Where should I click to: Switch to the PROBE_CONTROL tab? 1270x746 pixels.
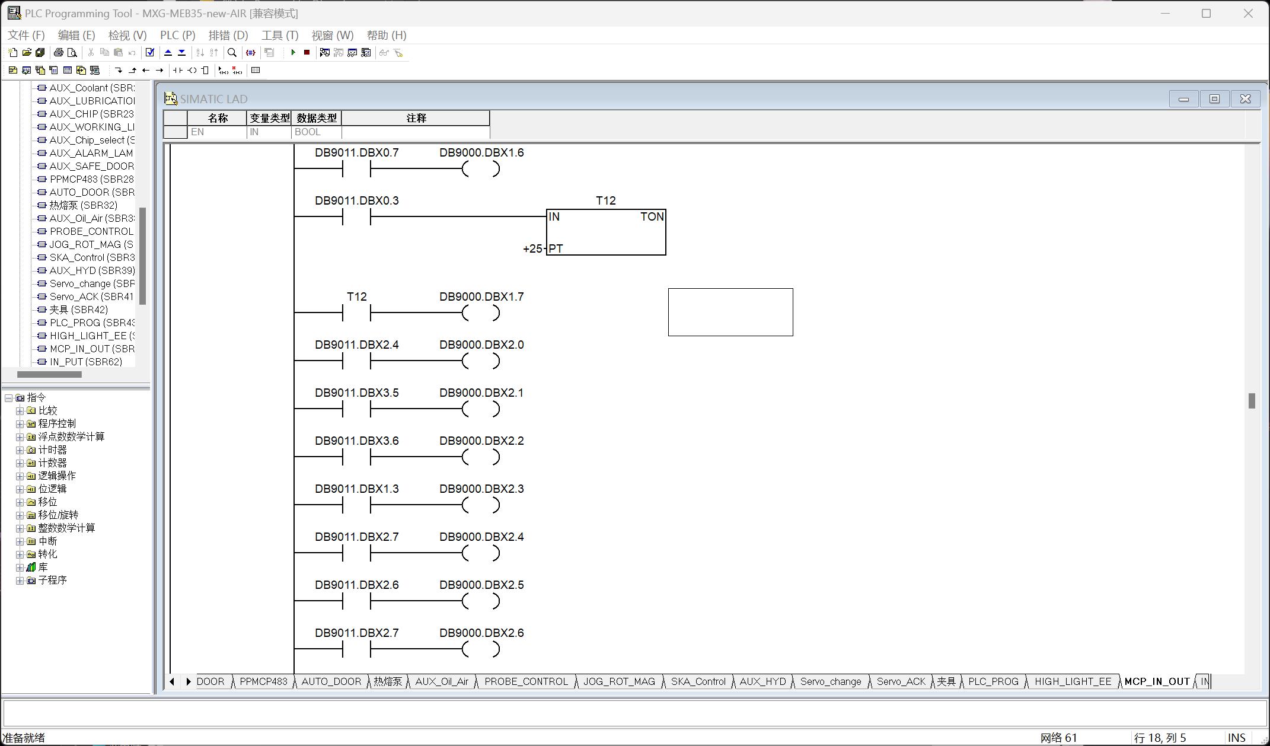526,682
